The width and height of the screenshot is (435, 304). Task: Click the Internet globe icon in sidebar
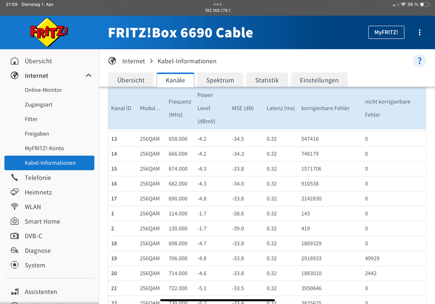pos(14,75)
